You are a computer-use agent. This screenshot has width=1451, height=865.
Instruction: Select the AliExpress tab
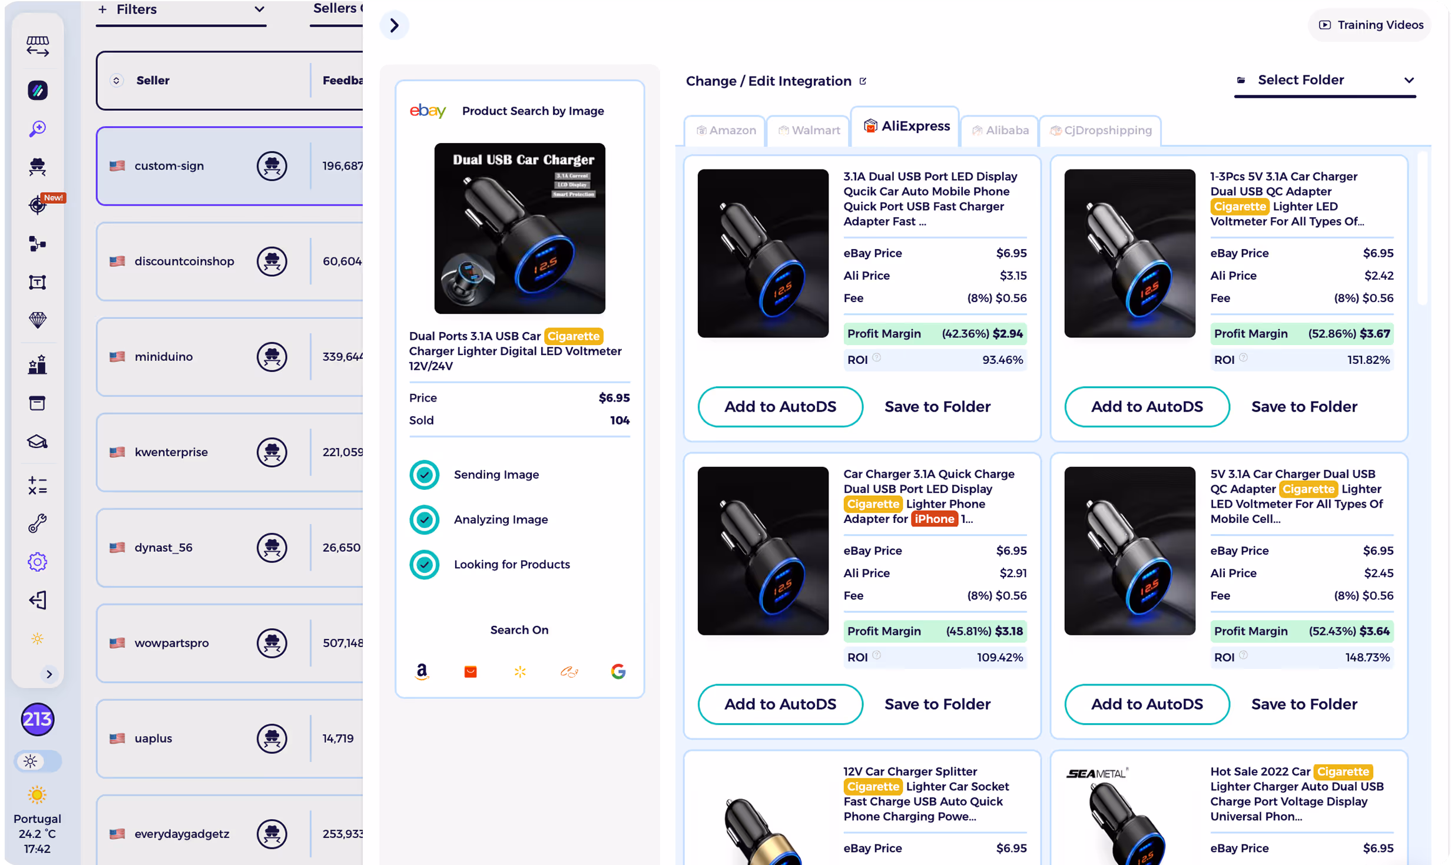coord(906,126)
